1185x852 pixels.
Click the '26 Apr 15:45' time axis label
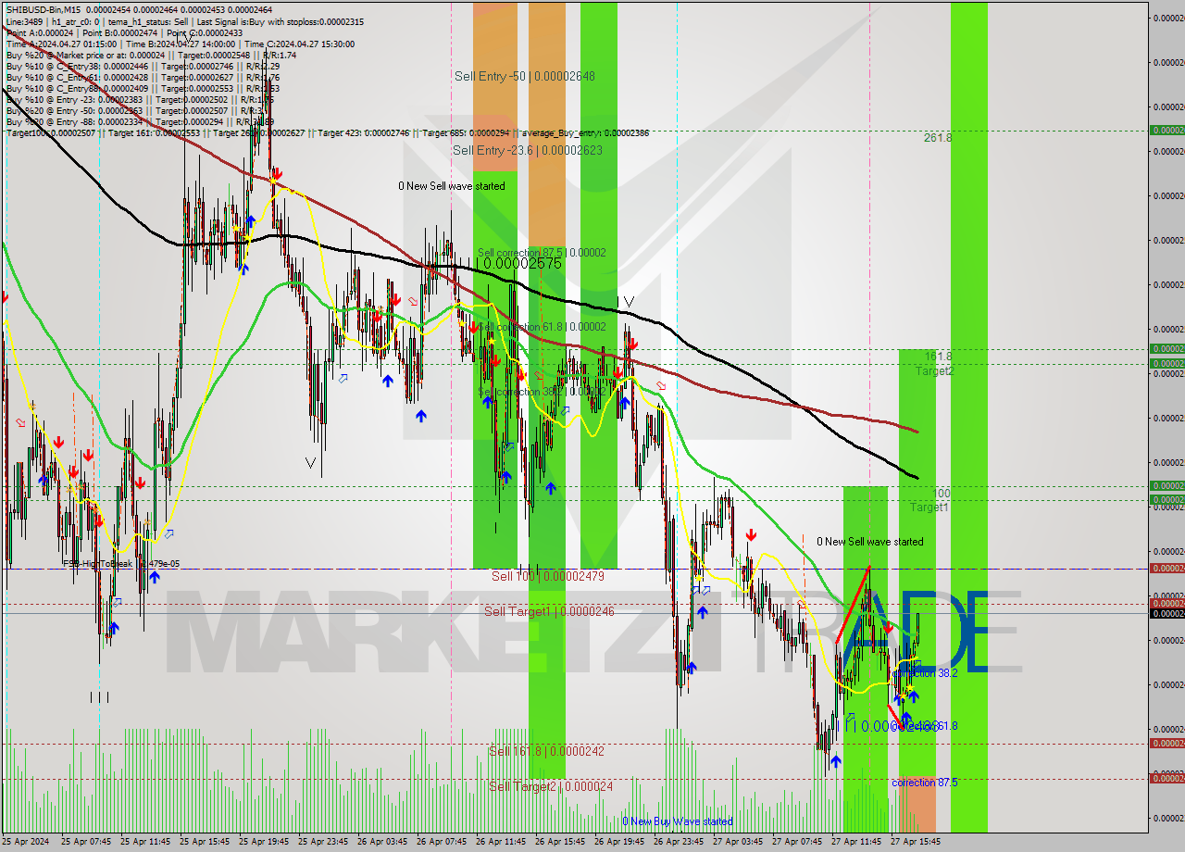click(x=560, y=842)
